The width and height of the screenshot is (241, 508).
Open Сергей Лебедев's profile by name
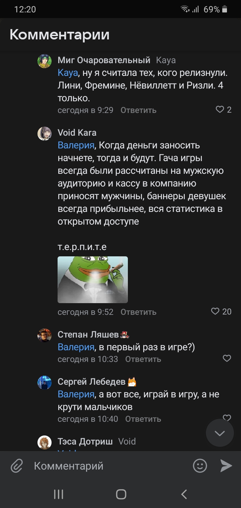[x=91, y=382]
